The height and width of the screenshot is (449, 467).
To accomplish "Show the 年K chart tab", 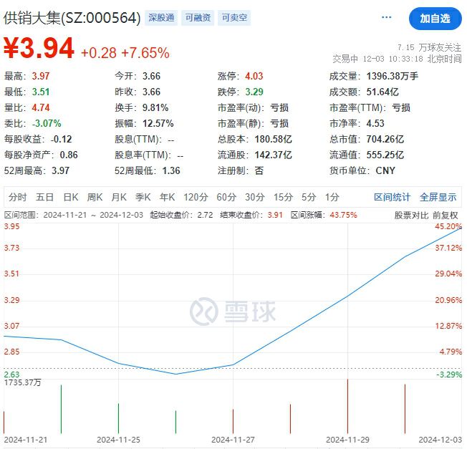I will (x=167, y=197).
